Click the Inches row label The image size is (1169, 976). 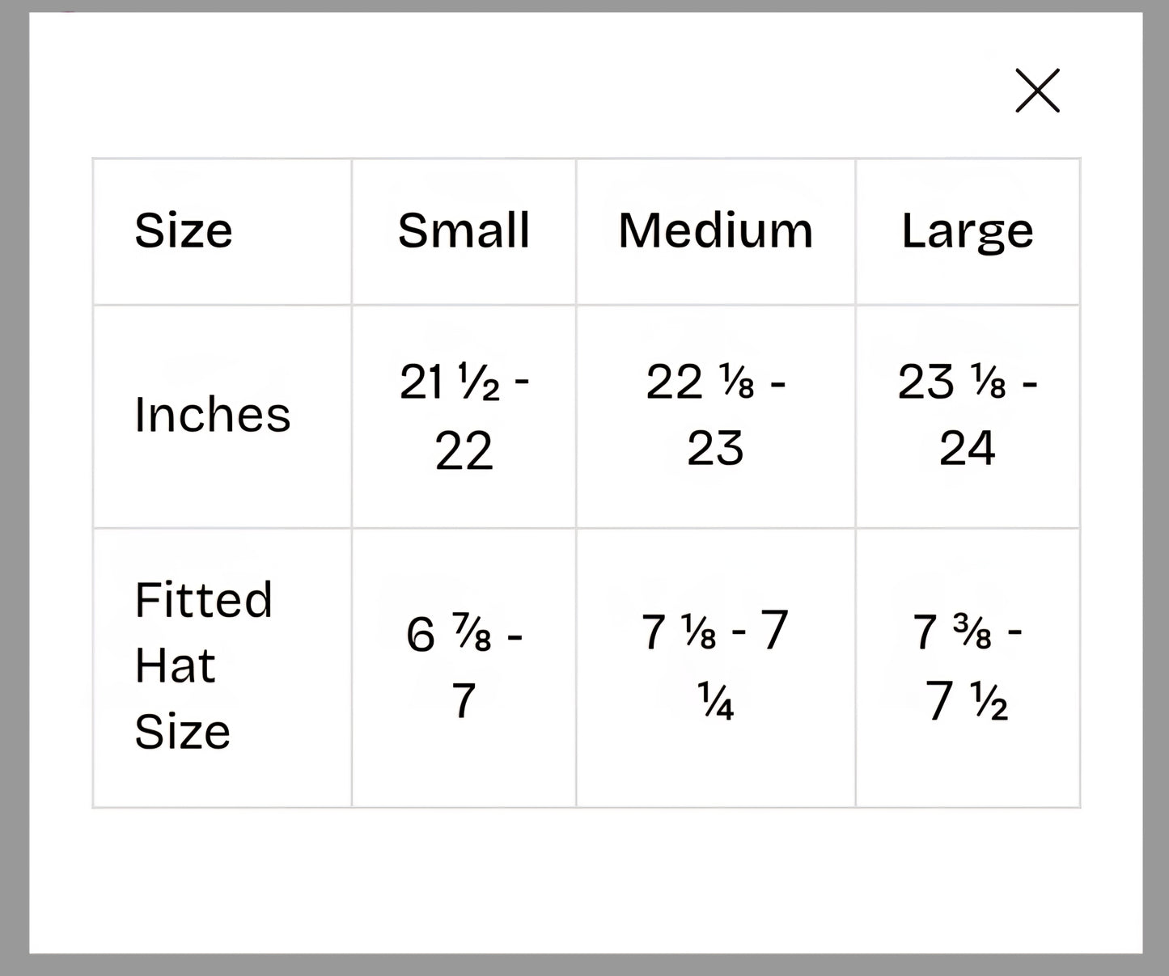212,415
